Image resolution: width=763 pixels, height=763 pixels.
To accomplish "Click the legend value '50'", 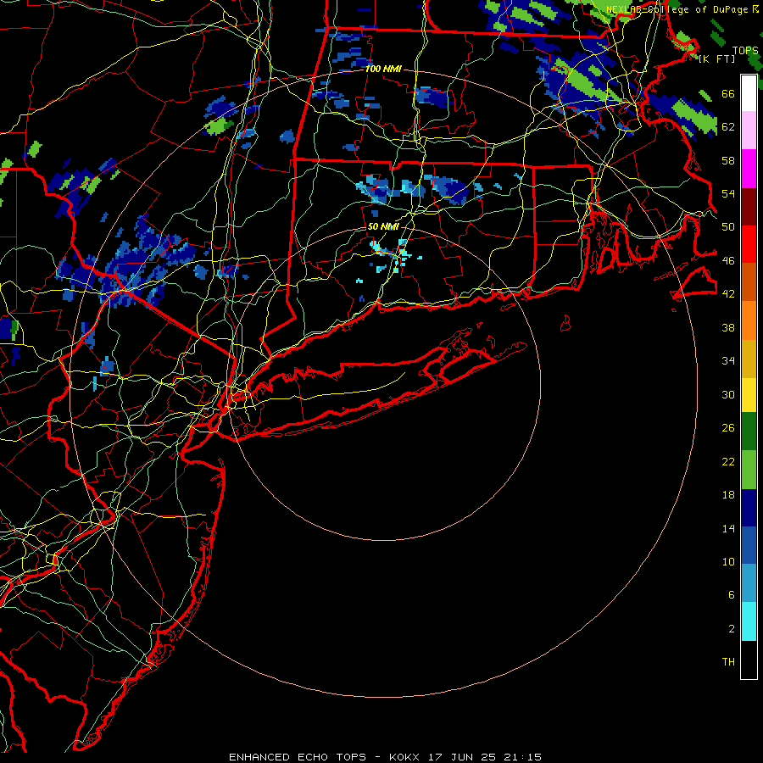I will click(728, 227).
